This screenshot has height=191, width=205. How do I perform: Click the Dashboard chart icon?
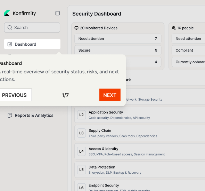coord(10,44)
